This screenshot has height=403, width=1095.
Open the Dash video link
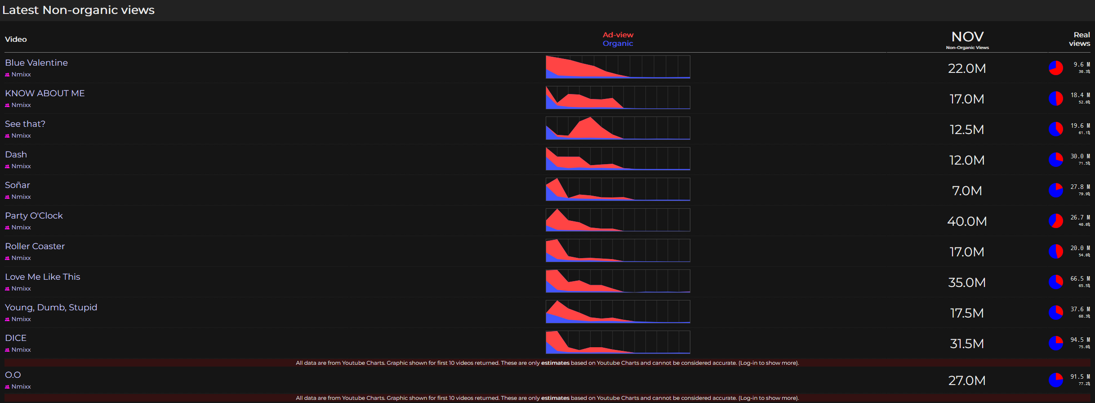click(16, 154)
